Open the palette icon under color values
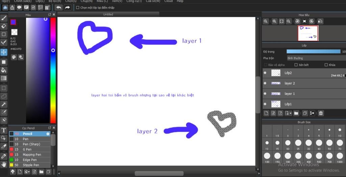 [x=14, y=57]
